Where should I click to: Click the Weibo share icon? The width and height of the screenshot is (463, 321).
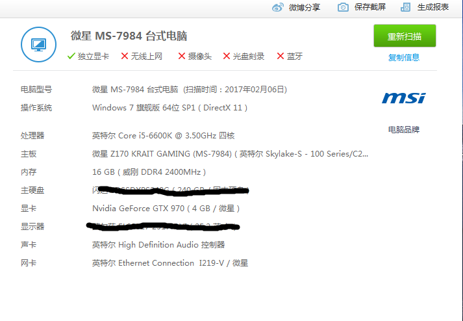tap(277, 7)
